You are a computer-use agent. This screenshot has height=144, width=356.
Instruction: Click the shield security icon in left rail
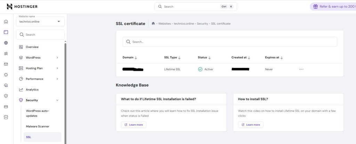coord(6,96)
